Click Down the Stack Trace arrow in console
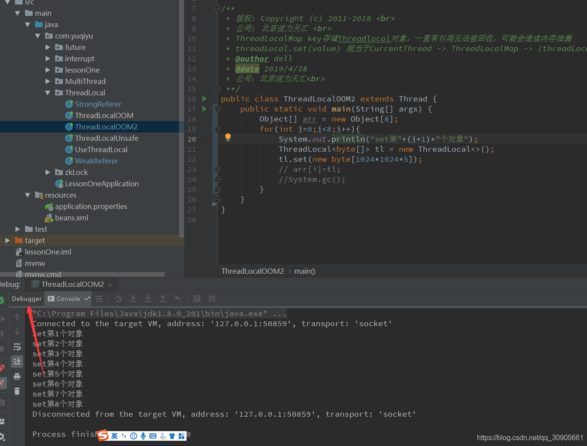The height and width of the screenshot is (446, 587). click(17, 332)
